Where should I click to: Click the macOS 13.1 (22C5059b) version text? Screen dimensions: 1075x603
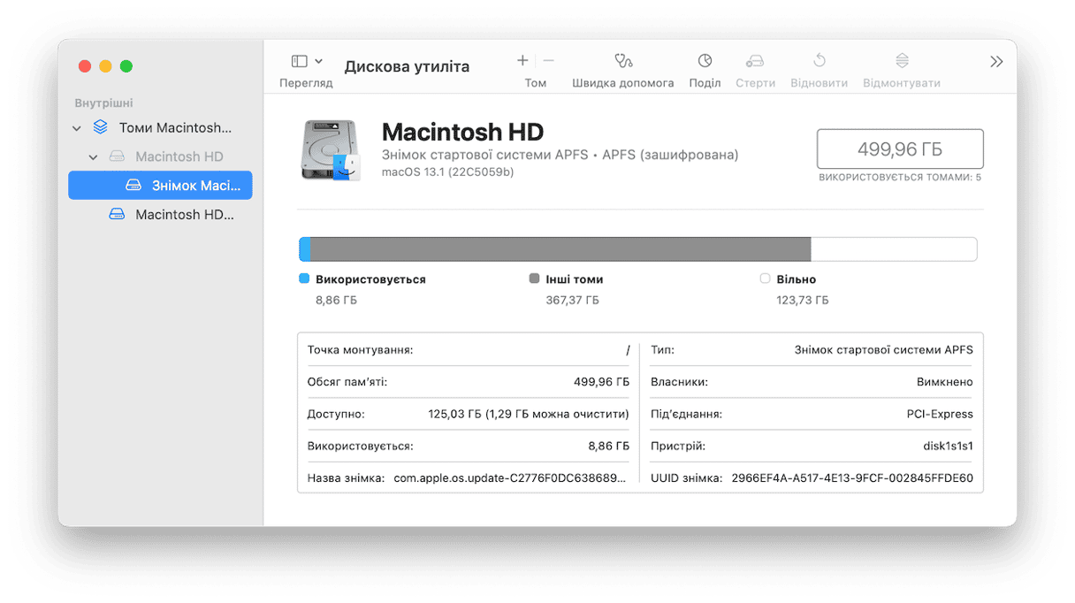[x=447, y=172]
